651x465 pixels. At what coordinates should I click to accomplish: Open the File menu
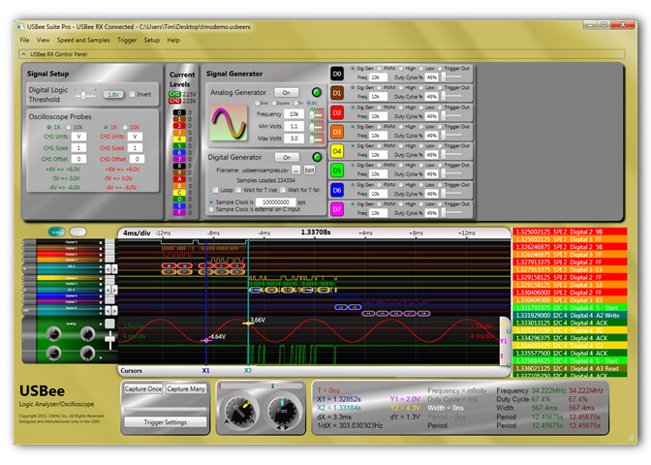click(x=24, y=40)
